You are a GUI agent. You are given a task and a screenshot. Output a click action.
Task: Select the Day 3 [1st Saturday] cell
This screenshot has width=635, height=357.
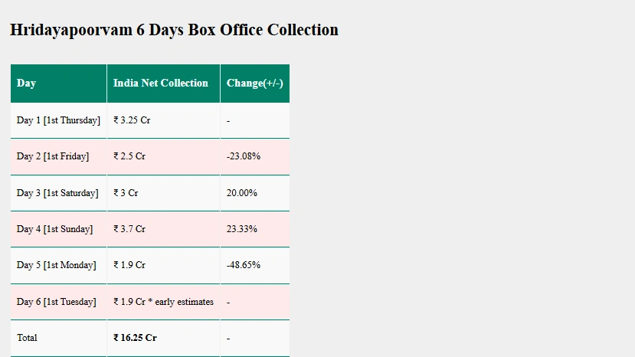coord(57,193)
